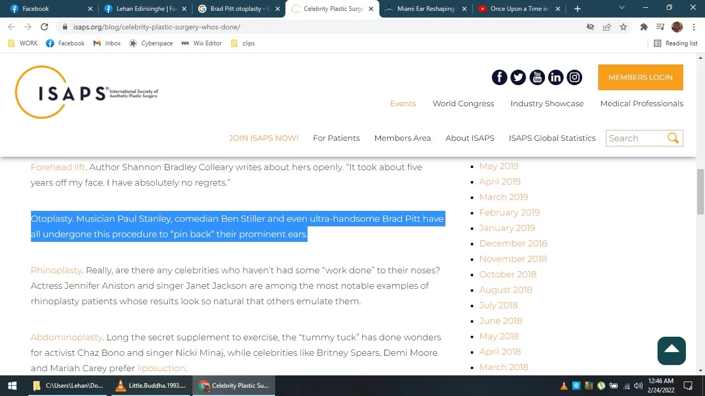Image resolution: width=705 pixels, height=396 pixels.
Task: Click the third-party cookie blocked eye icon
Action: pos(590,27)
